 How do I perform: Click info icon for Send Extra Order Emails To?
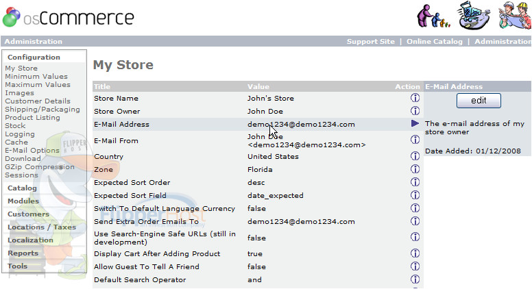tap(415, 221)
